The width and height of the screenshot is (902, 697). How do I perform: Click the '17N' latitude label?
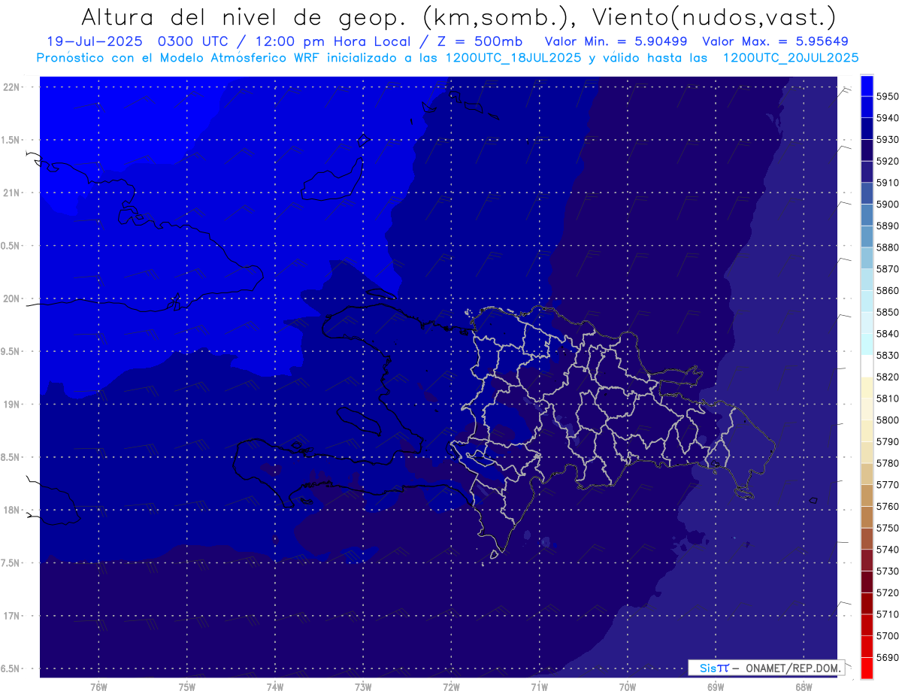click(11, 616)
